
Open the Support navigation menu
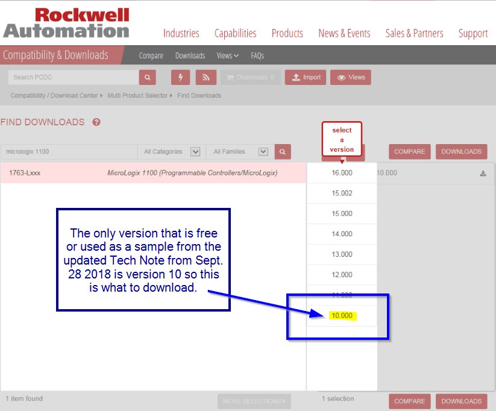(473, 33)
